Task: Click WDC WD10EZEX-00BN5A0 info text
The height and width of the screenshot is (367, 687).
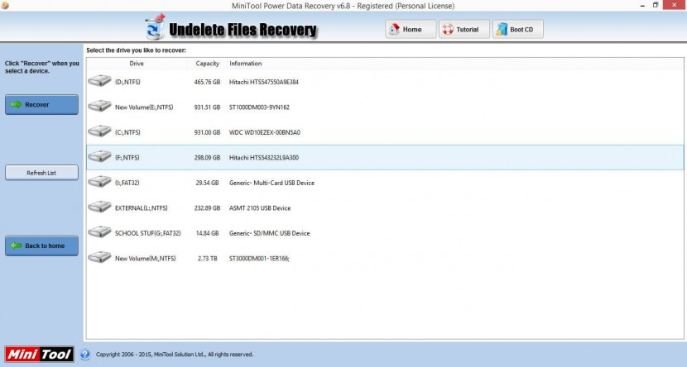Action: [265, 132]
